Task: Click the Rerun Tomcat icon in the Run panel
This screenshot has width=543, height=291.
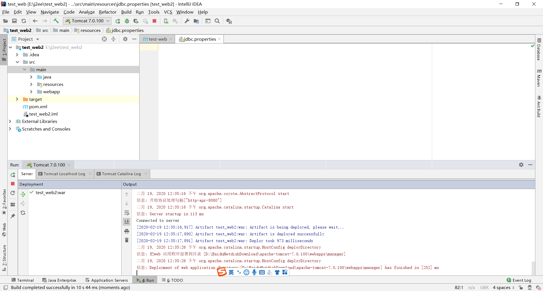Action: tap(13, 175)
